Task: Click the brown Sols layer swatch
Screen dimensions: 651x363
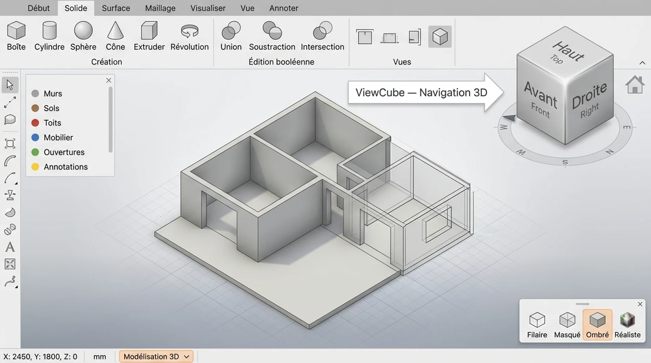Action: [x=35, y=108]
